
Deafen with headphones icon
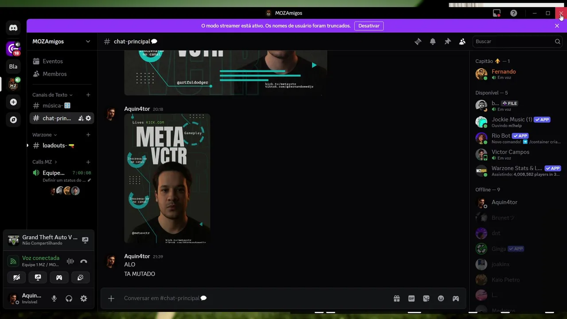pos(69,299)
